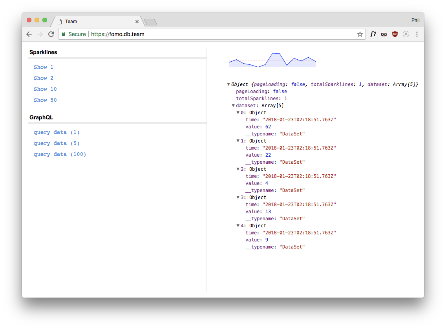446x329 pixels.
Task: Collapse the root Object in the console output
Action: [228, 84]
